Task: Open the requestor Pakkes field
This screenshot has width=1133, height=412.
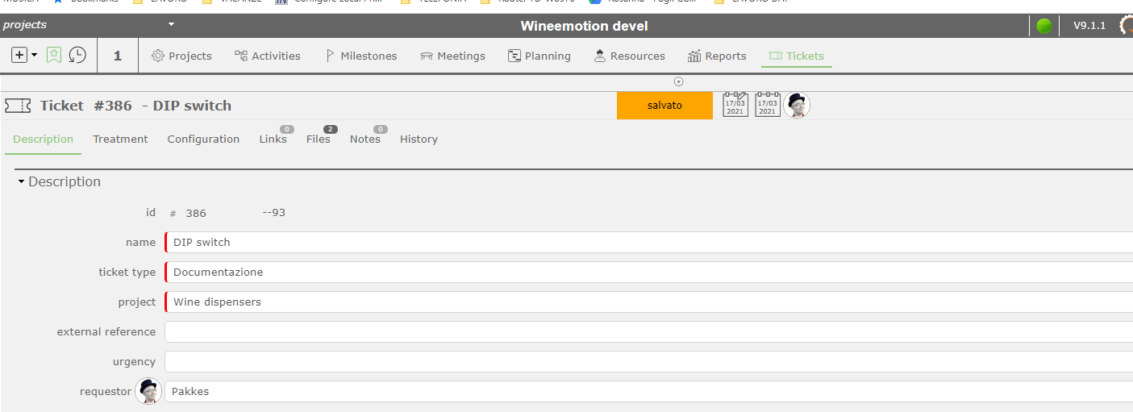Action: pos(648,391)
